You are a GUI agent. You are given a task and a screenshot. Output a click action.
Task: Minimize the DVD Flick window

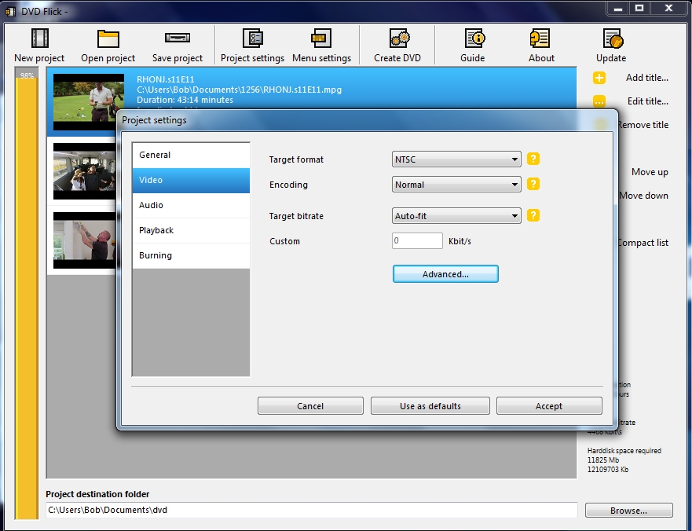coord(618,9)
